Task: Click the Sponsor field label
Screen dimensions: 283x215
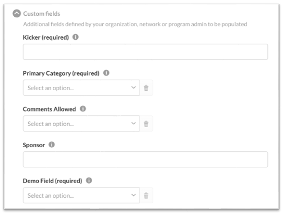Action: point(34,145)
